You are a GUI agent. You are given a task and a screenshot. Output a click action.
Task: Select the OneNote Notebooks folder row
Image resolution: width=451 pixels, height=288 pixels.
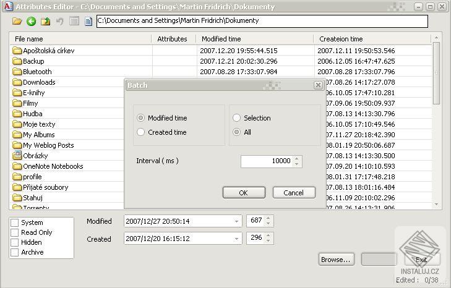(68, 166)
